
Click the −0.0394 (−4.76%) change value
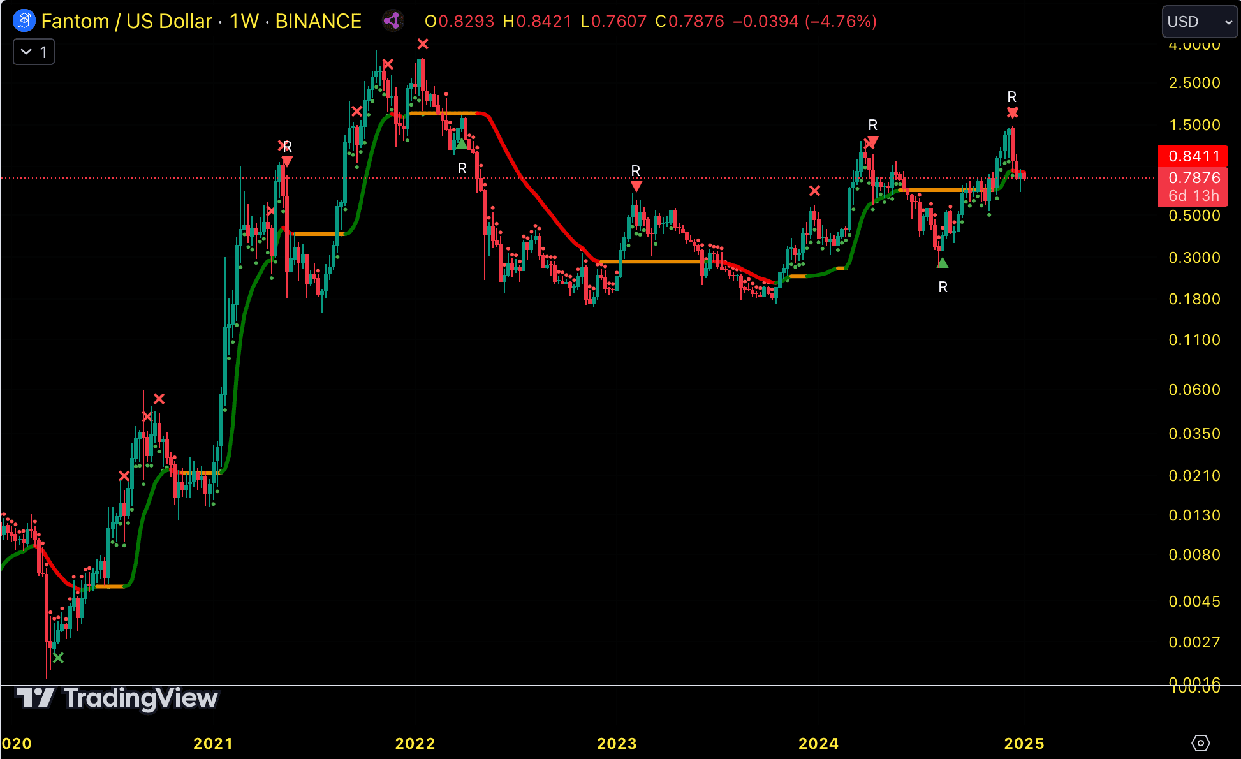[x=805, y=21]
